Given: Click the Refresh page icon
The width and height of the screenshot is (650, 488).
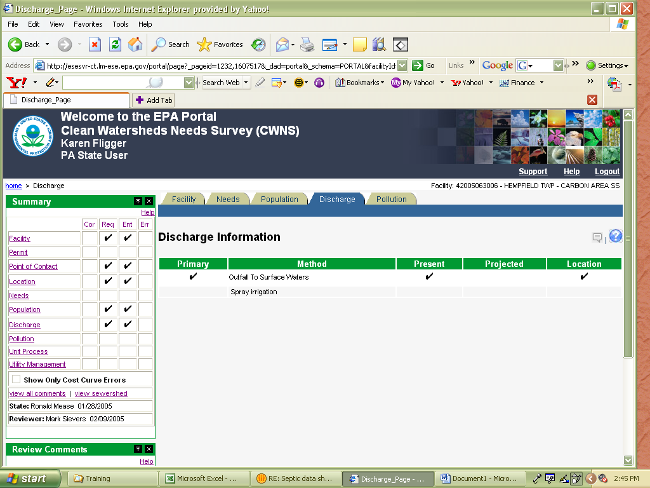Looking at the screenshot, I should [x=115, y=44].
